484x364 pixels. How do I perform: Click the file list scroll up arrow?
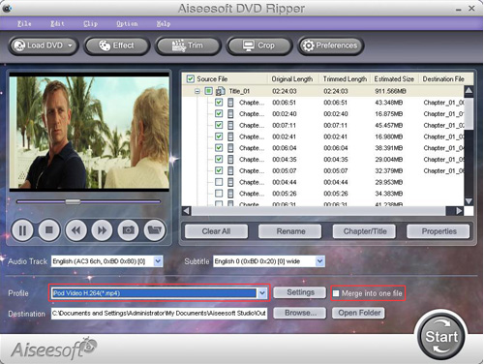pyautogui.click(x=469, y=91)
